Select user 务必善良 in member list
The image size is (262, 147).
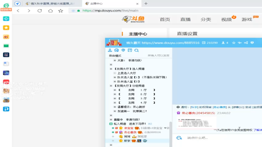(x=130, y=132)
